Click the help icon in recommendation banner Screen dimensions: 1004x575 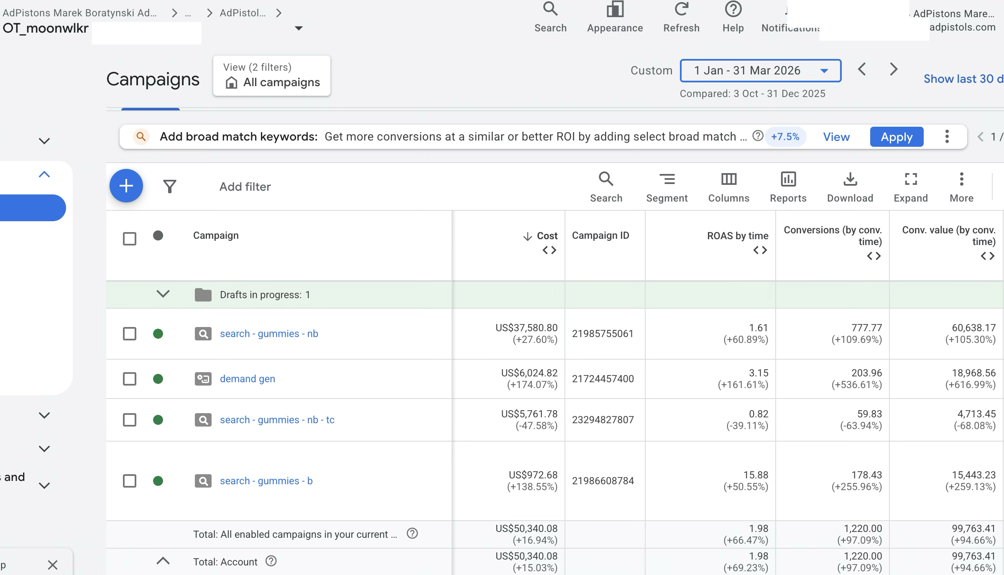pos(758,136)
